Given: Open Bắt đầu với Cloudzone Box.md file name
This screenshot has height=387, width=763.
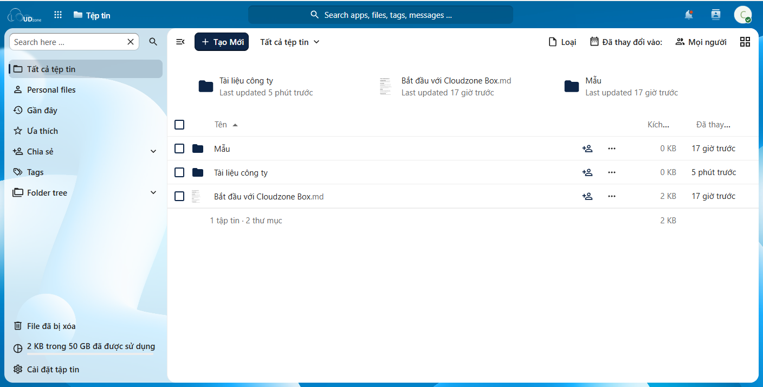Looking at the screenshot, I should coord(269,196).
